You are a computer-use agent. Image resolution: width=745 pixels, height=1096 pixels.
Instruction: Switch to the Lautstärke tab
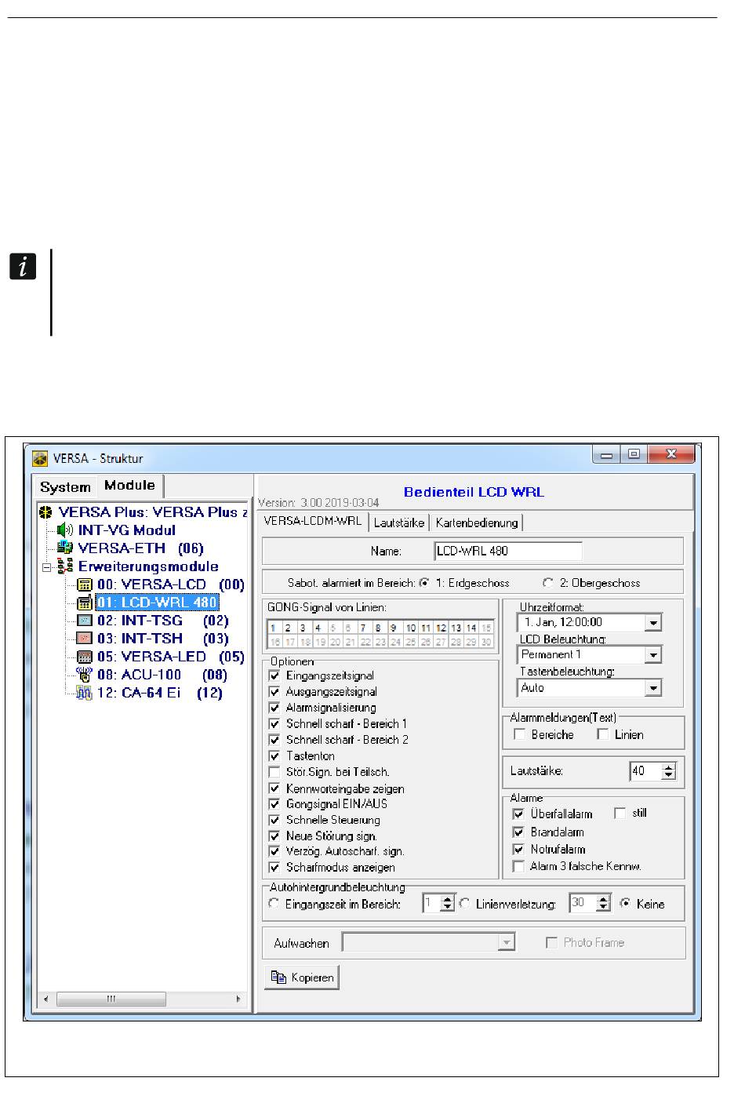coord(399,523)
